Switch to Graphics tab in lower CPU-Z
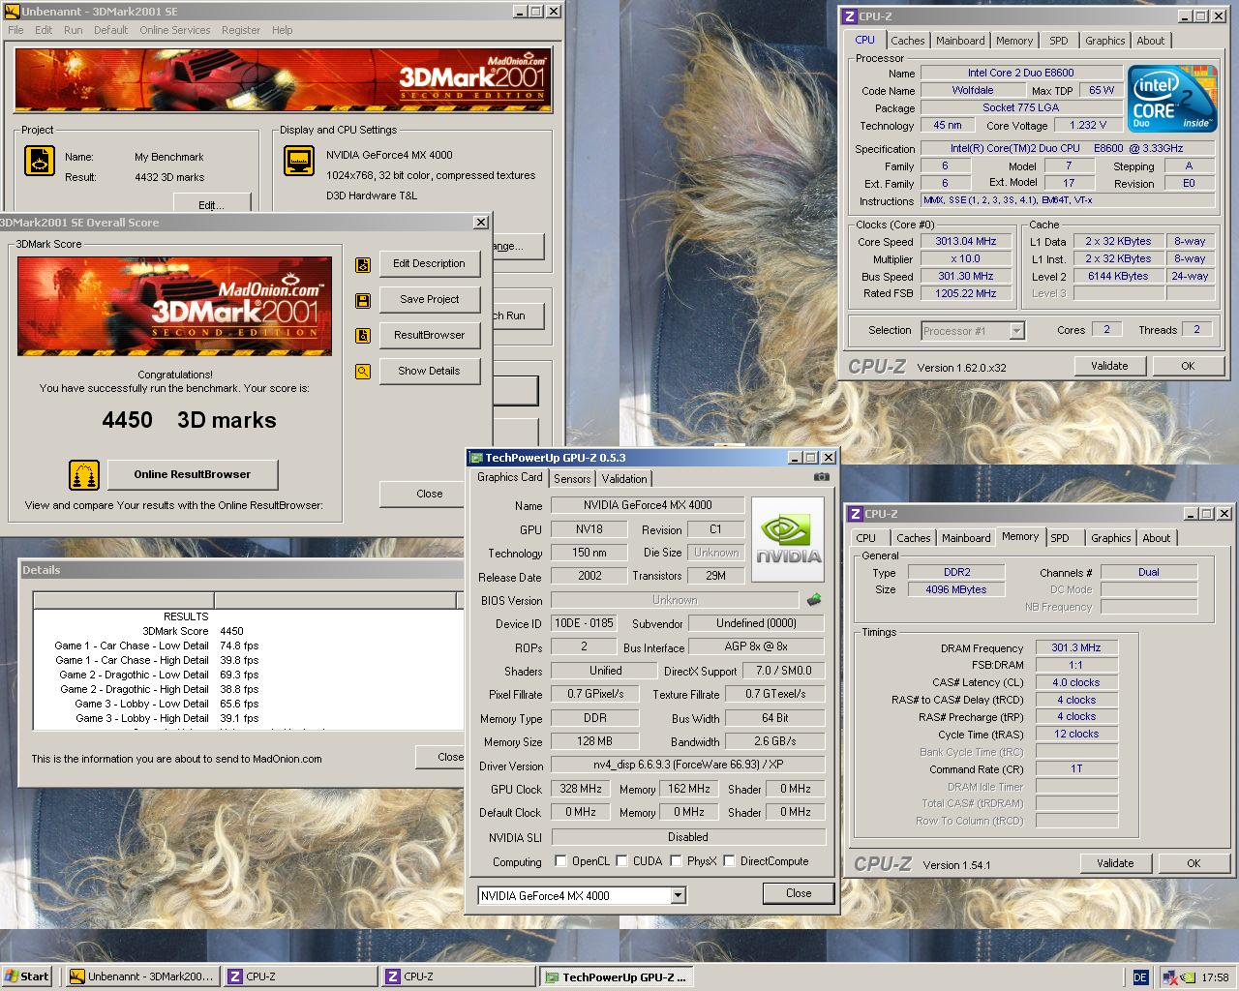The image size is (1239, 991). tap(1110, 538)
